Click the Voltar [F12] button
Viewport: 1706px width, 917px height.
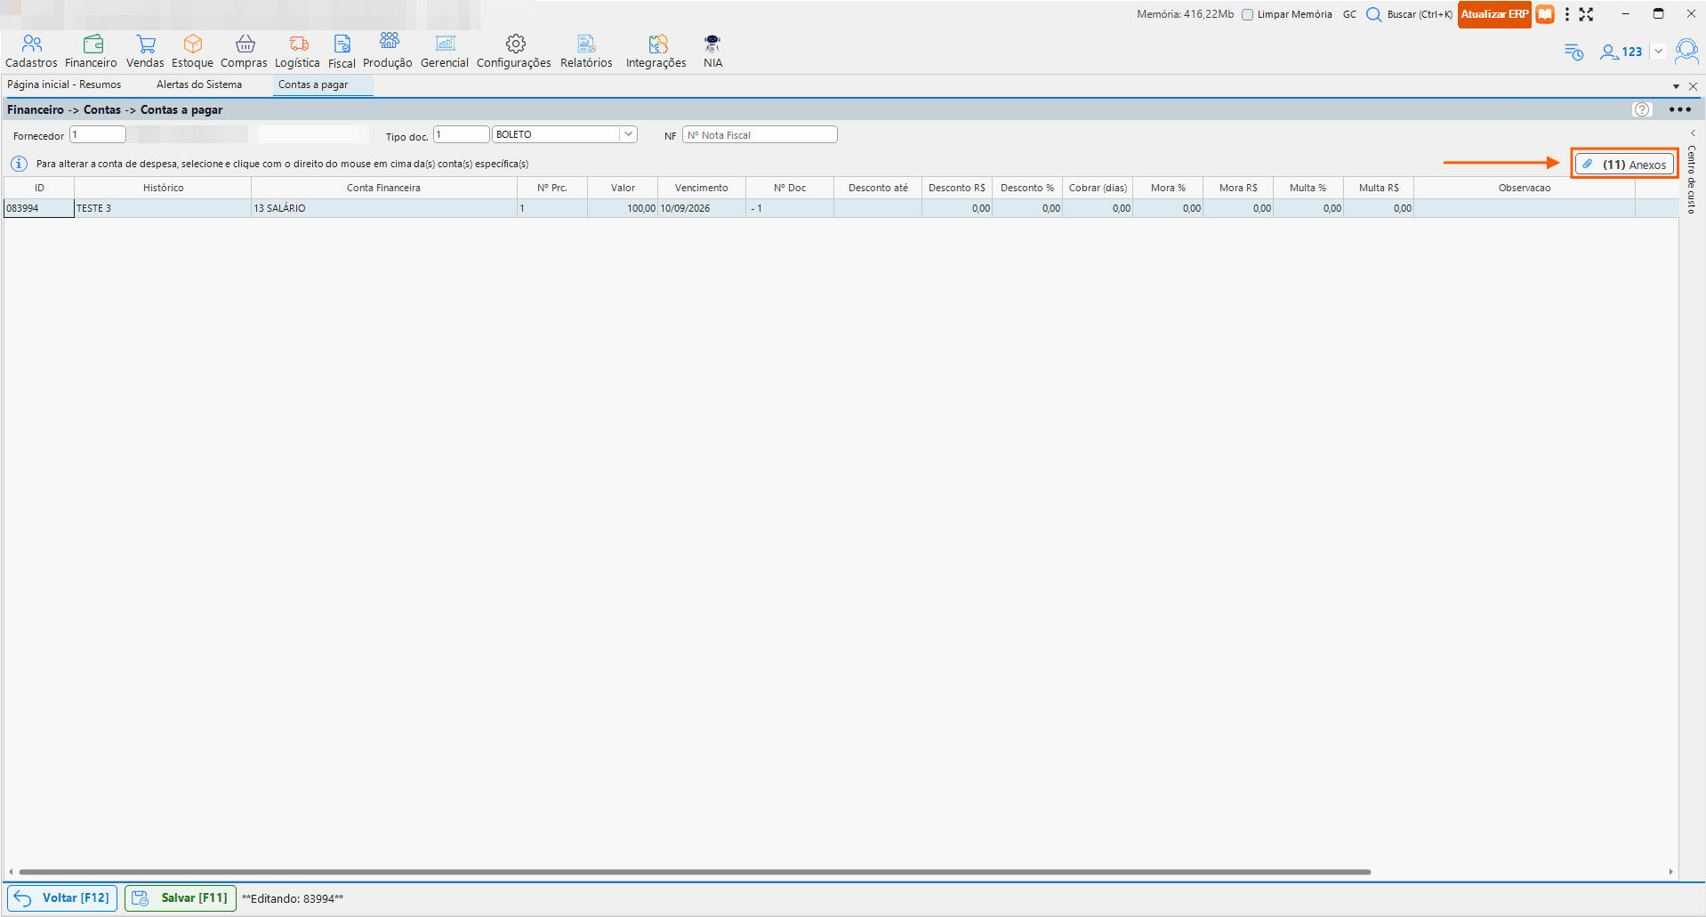pos(62,897)
